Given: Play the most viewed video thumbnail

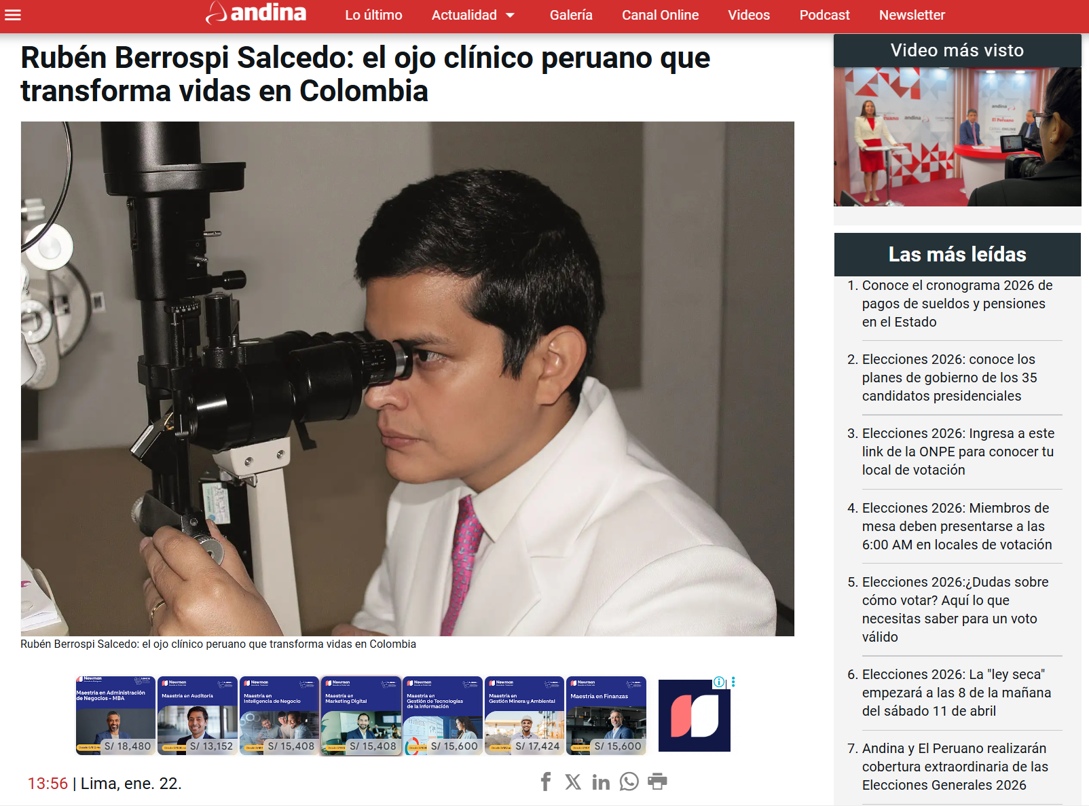Looking at the screenshot, I should tap(957, 136).
